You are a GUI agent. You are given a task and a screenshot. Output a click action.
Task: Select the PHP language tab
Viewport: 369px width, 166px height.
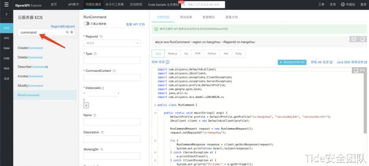click(198, 54)
